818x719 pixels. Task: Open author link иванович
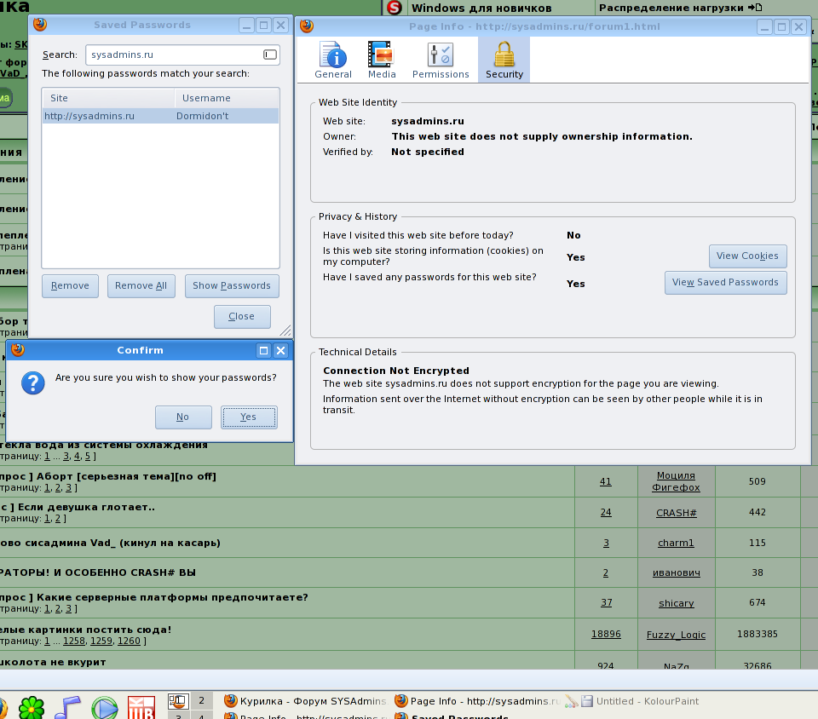[676, 573]
